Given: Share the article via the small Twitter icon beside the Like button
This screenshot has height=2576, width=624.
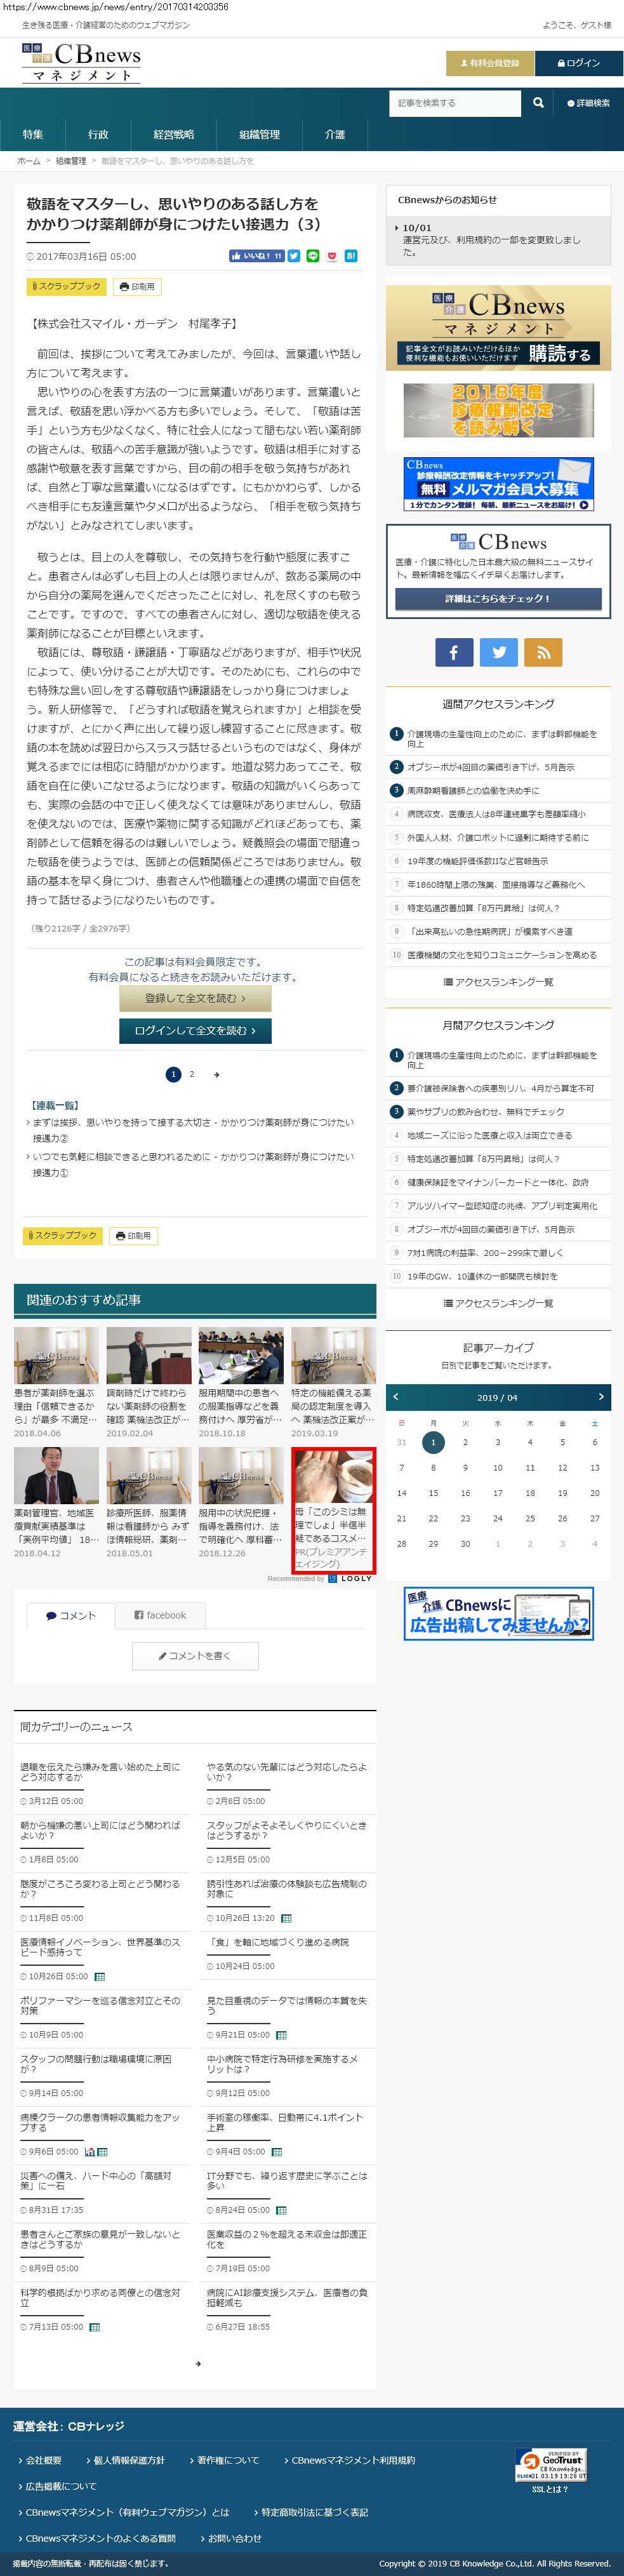Looking at the screenshot, I should tap(294, 256).
